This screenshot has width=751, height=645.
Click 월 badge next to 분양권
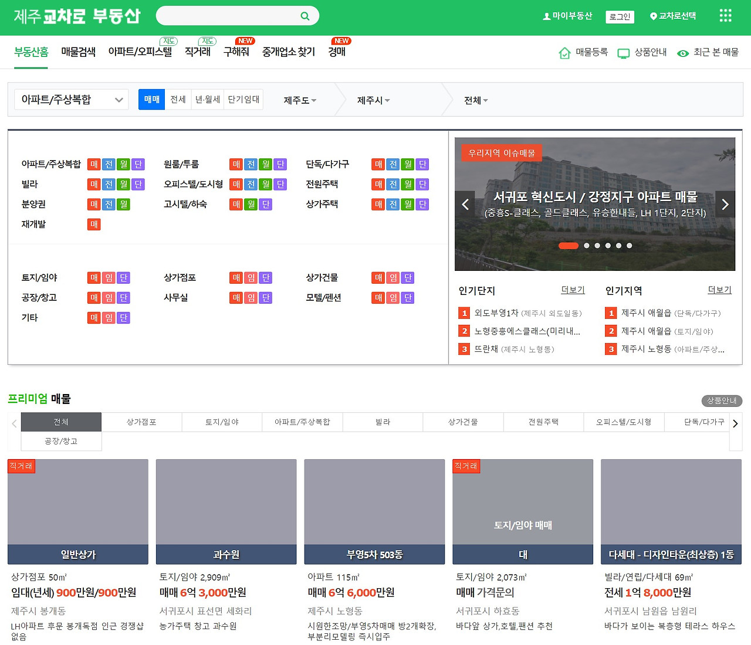[123, 204]
